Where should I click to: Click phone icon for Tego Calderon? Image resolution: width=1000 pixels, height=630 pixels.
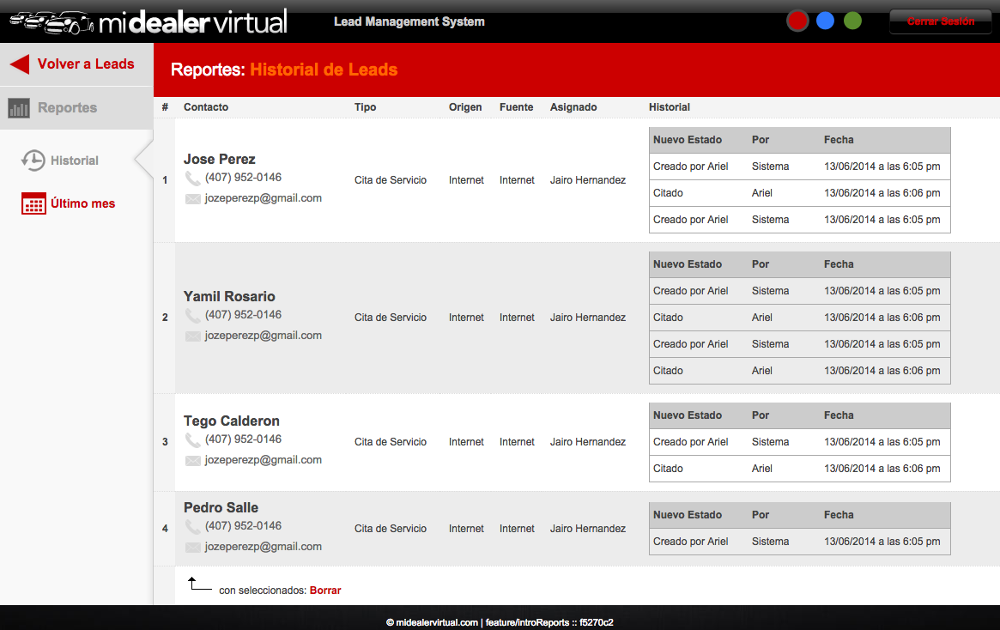pos(192,439)
